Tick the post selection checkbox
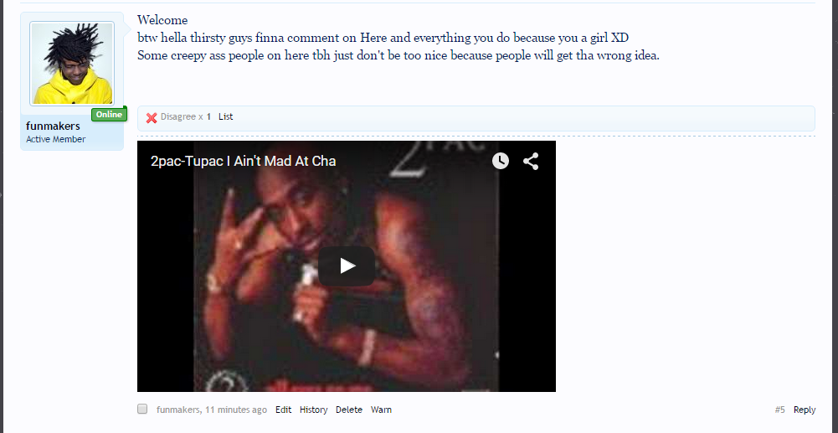 pos(142,409)
